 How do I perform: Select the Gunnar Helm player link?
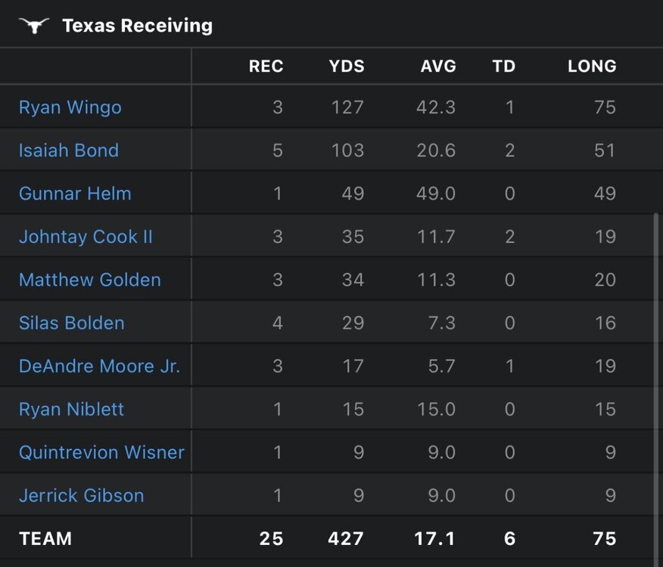click(75, 194)
